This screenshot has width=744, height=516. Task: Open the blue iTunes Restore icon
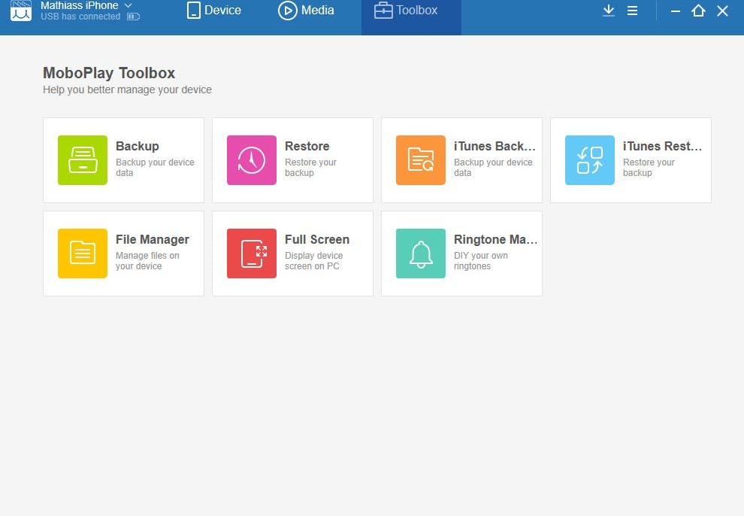pyautogui.click(x=590, y=160)
